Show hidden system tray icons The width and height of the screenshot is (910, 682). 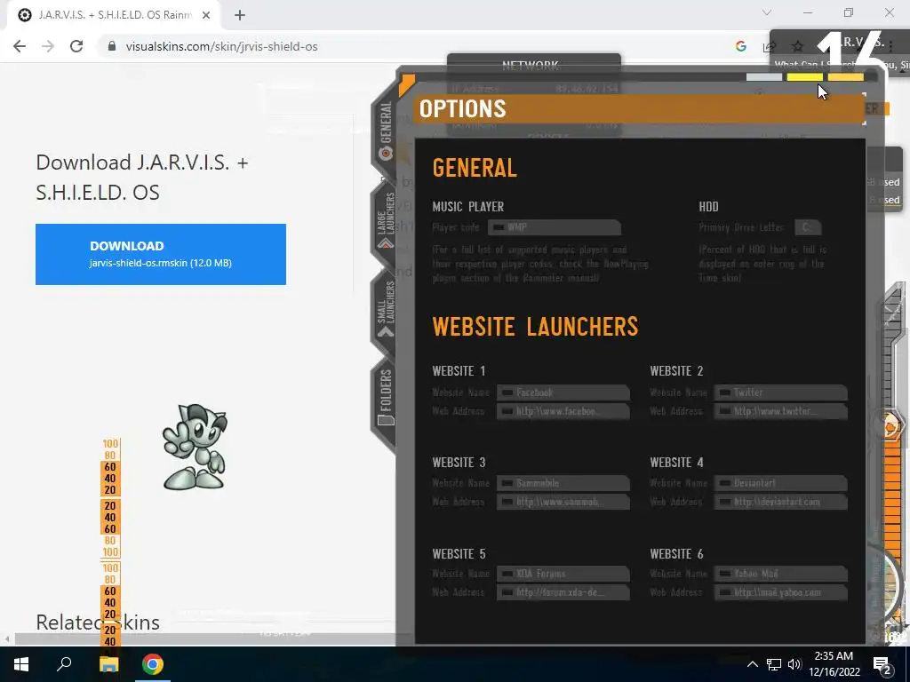[x=752, y=664]
